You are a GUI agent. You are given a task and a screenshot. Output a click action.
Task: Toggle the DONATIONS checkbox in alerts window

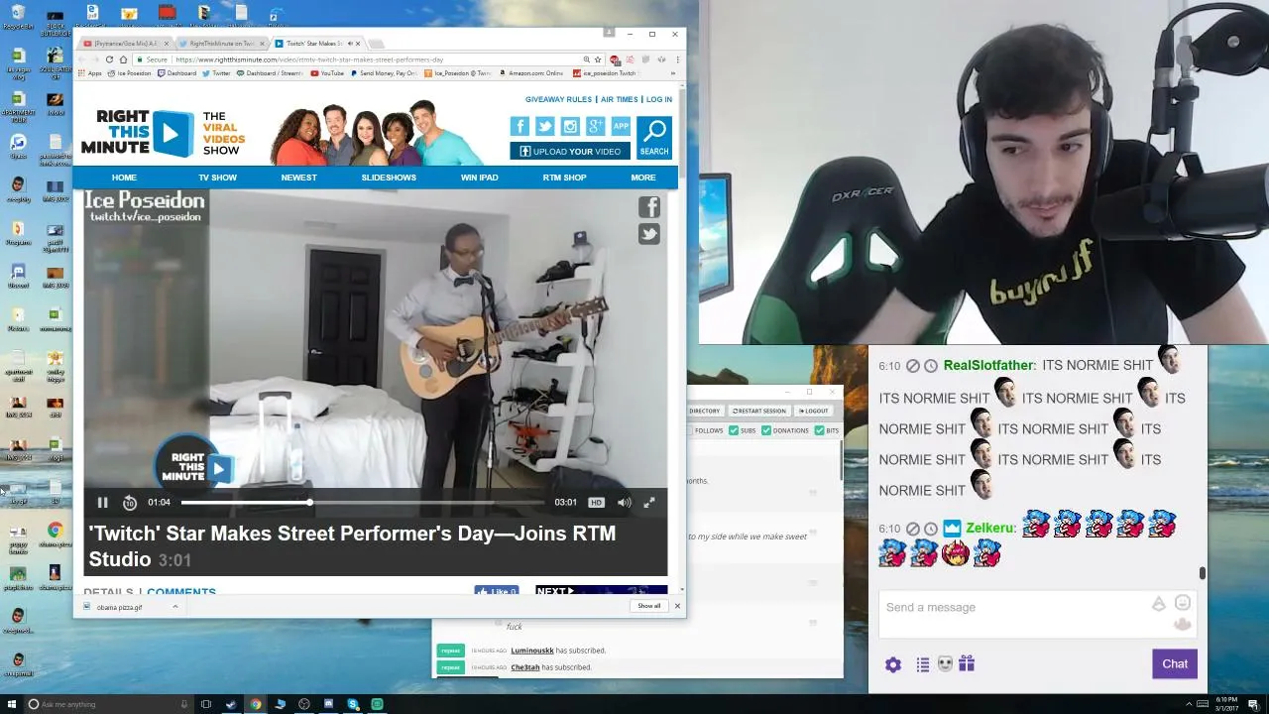tap(766, 430)
